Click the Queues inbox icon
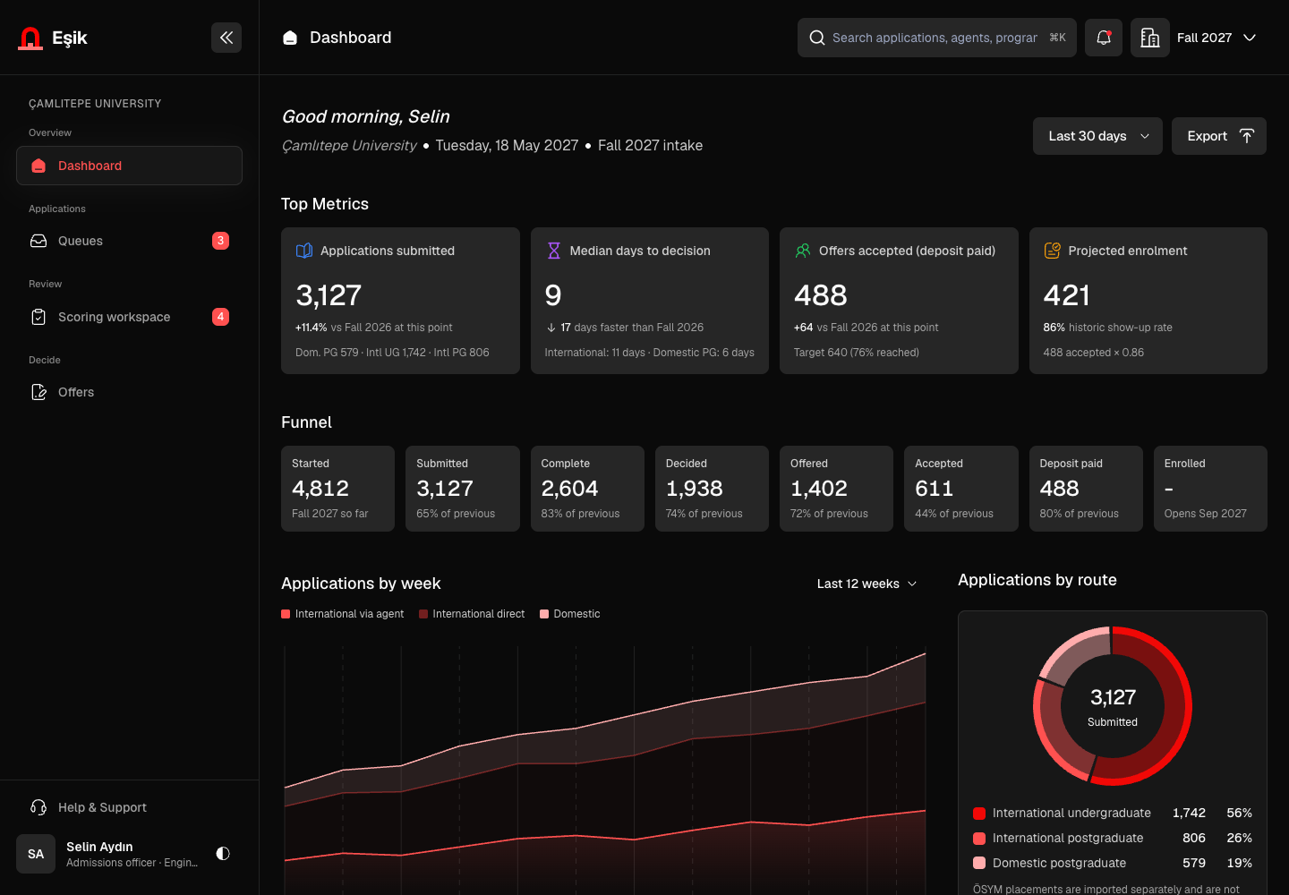 coord(38,241)
